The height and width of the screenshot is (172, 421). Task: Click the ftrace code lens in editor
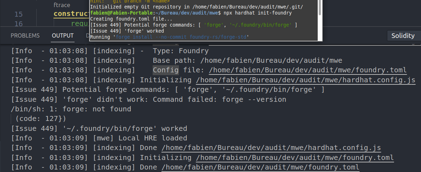coord(62,5)
